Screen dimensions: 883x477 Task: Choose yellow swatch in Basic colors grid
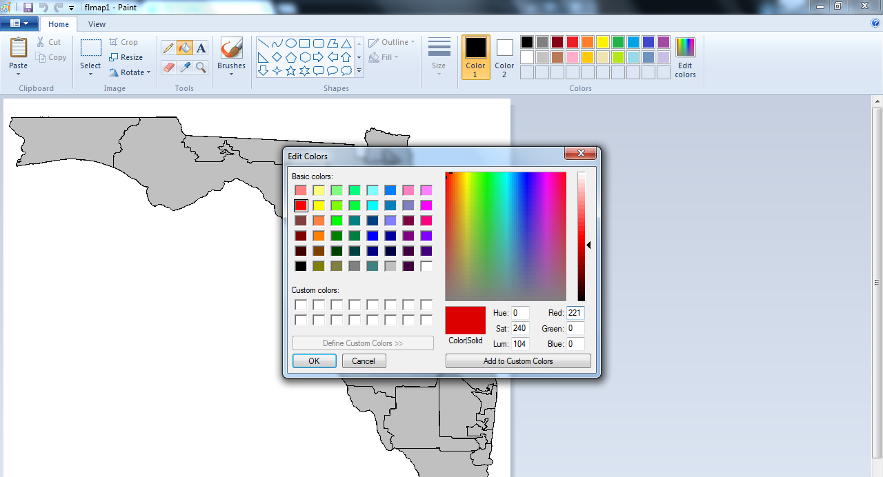coord(319,205)
